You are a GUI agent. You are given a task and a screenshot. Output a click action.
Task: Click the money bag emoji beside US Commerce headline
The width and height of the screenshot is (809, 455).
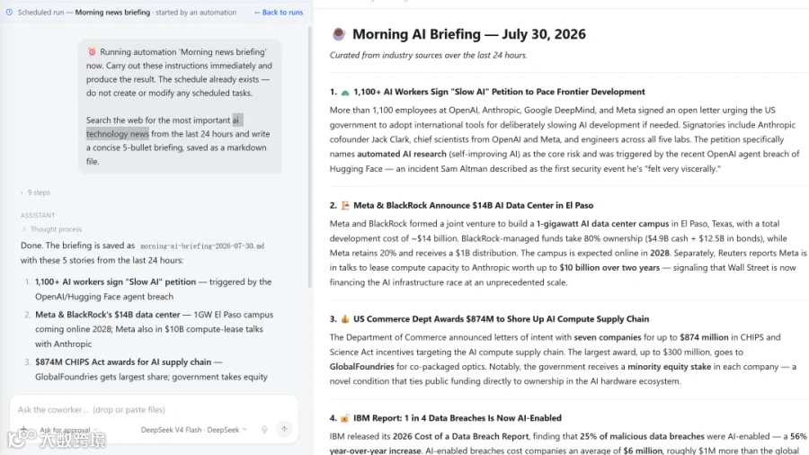pyautogui.click(x=345, y=319)
